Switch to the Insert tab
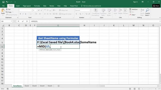The height and width of the screenshot is (90, 161). pos(18,6)
